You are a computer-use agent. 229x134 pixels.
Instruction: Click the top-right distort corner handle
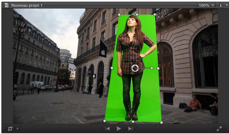[155, 15]
